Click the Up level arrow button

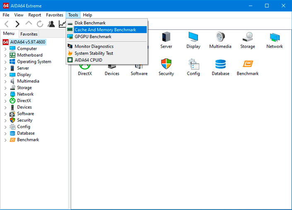pyautogui.click(x=29, y=24)
